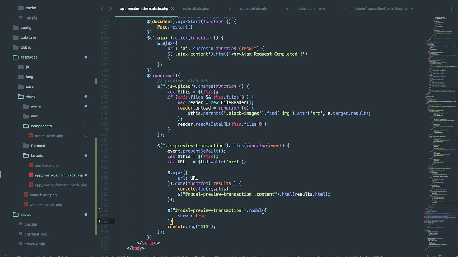Switch to the index.blade.php tab
Viewport: 458px width, 257px height.
tap(196, 9)
